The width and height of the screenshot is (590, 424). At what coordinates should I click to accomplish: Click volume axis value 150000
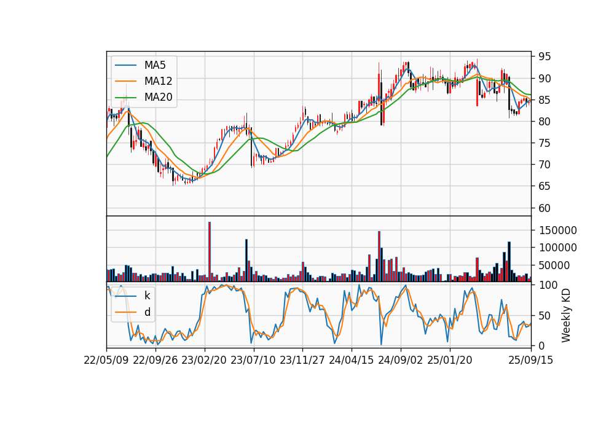click(557, 230)
